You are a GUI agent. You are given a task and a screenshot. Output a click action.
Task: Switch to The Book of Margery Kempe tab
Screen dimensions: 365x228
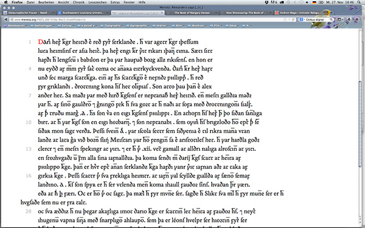192,13
